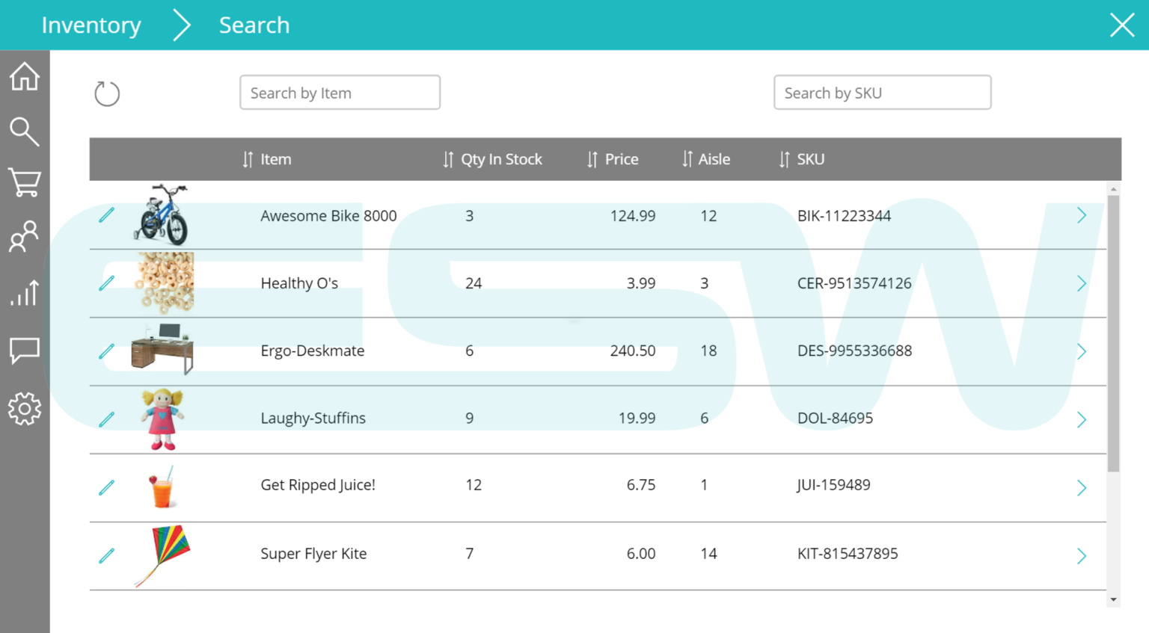Screen dimensions: 1149x633
Task: Sort by Qty In Stock
Action: click(492, 159)
